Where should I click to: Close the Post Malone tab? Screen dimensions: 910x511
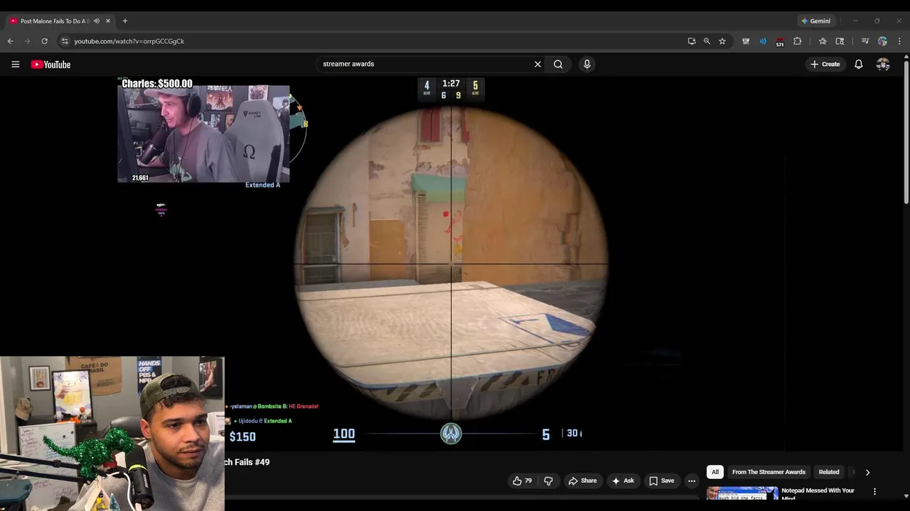tap(108, 21)
